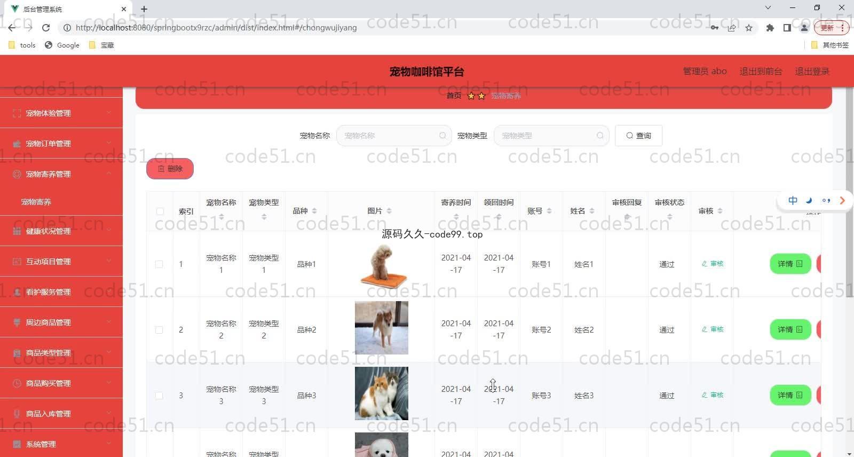
Task: Open the dog photo in row 2
Action: pos(382,328)
